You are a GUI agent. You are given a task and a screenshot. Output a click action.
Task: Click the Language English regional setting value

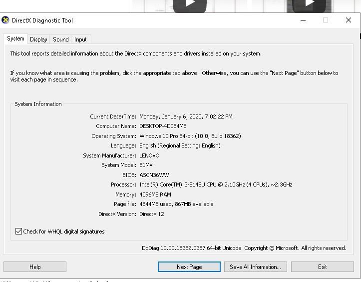coord(180,145)
